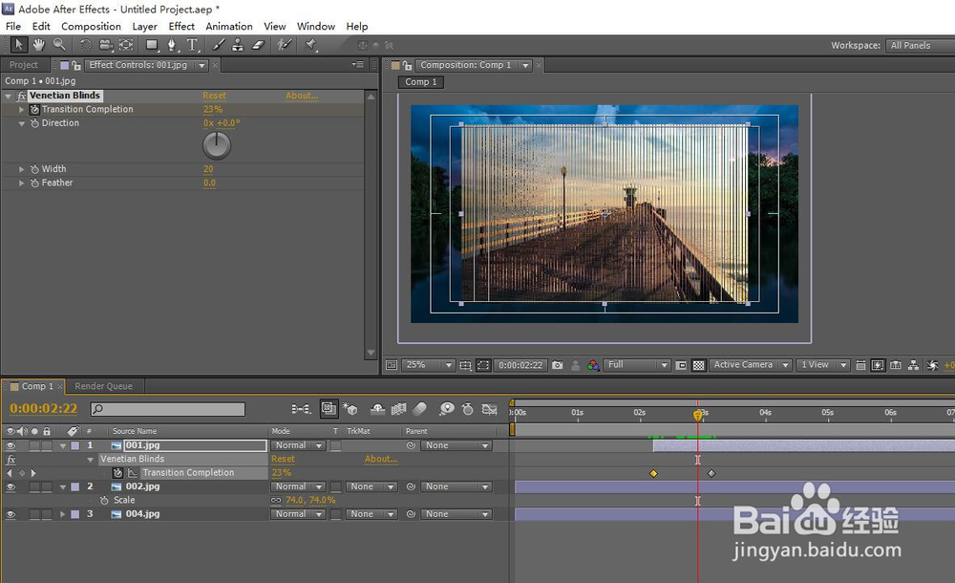Screen dimensions: 955x583
Task: Toggle Scale stopwatch on 002.jpg
Action: 104,500
